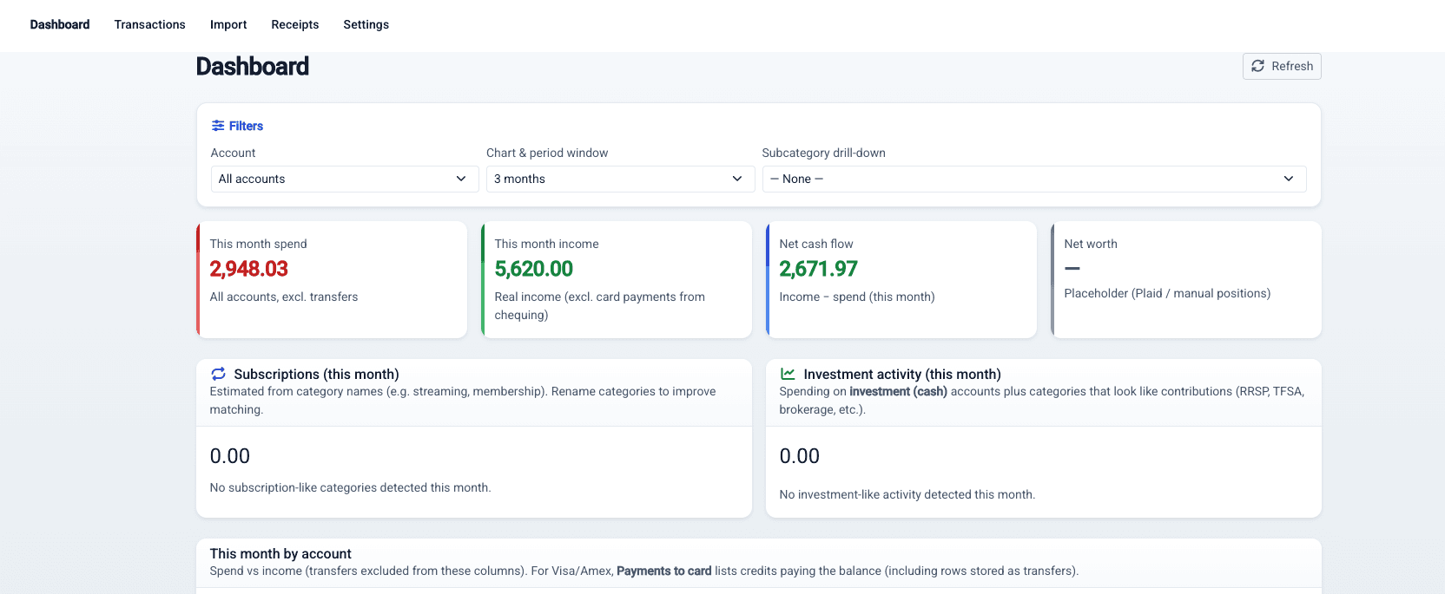Click the Net worth card title

[x=1091, y=244]
